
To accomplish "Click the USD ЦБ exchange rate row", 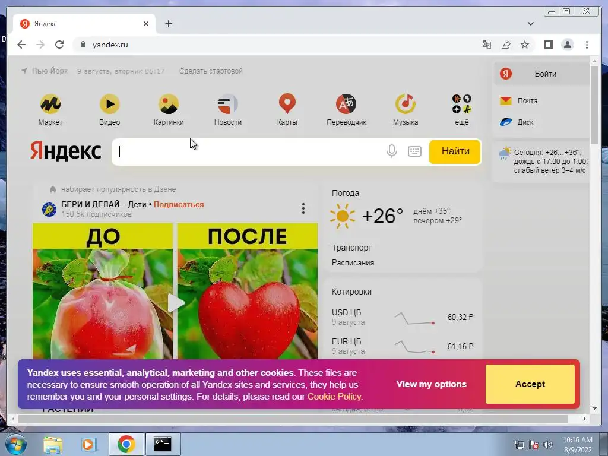I will (x=403, y=317).
